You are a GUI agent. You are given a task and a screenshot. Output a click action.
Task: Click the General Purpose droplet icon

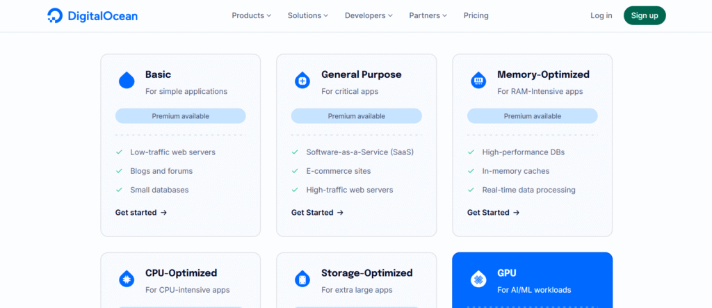pos(302,81)
